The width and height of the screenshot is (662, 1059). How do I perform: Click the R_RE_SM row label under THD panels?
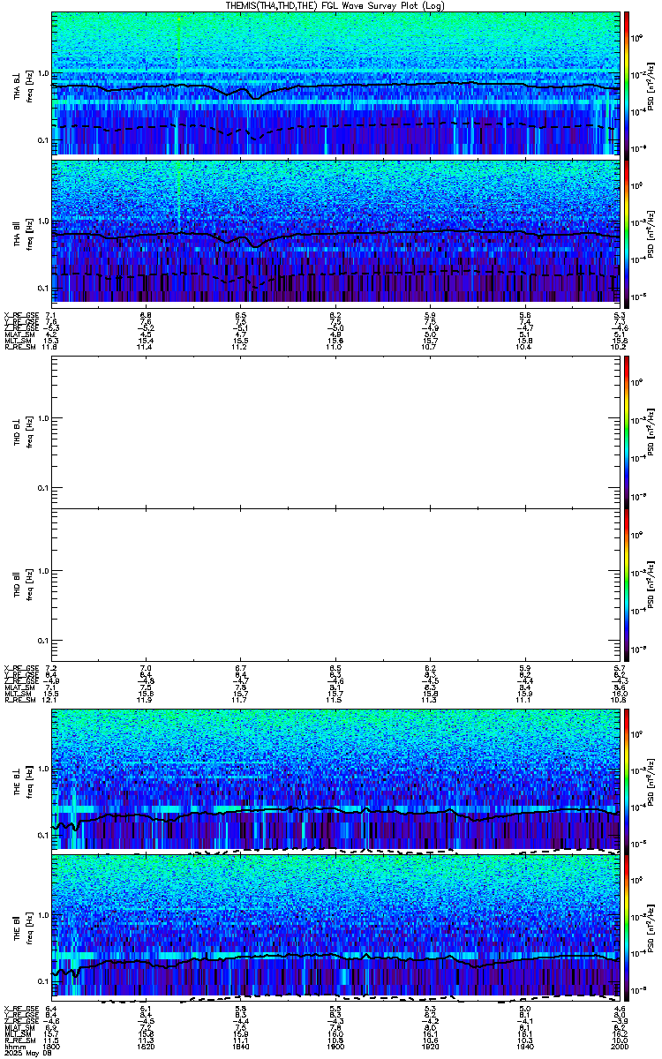pos(19,701)
